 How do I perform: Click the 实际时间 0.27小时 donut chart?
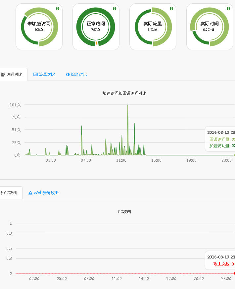[210, 27]
